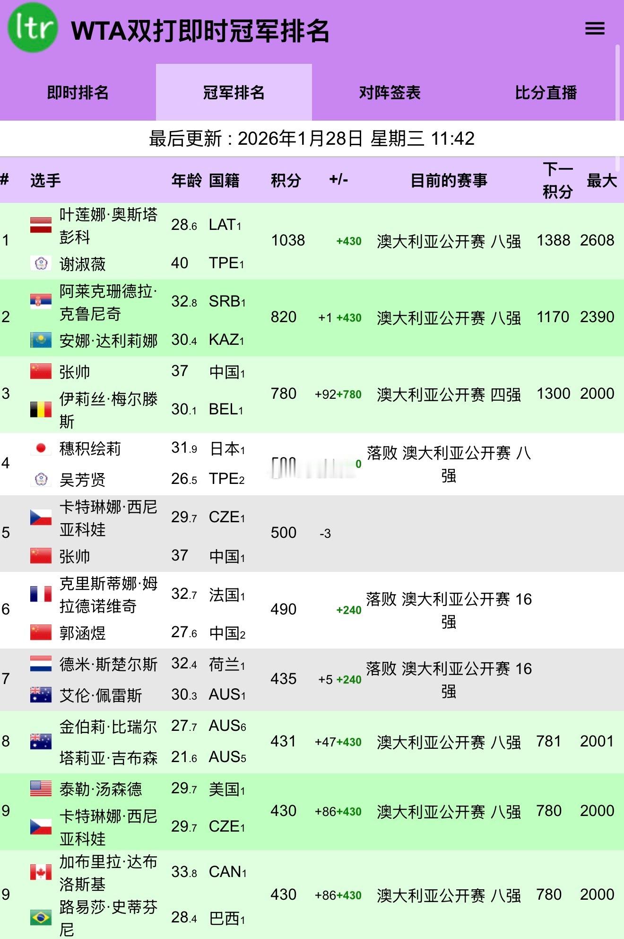Click next points value 1170
Viewport: 624px width, 939px height.
tap(553, 317)
